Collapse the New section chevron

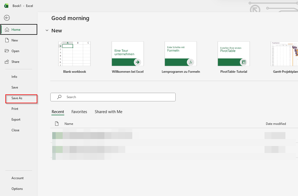[x=47, y=31]
